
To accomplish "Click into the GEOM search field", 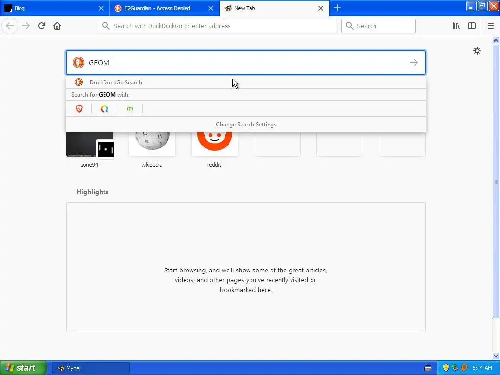I will (246, 62).
